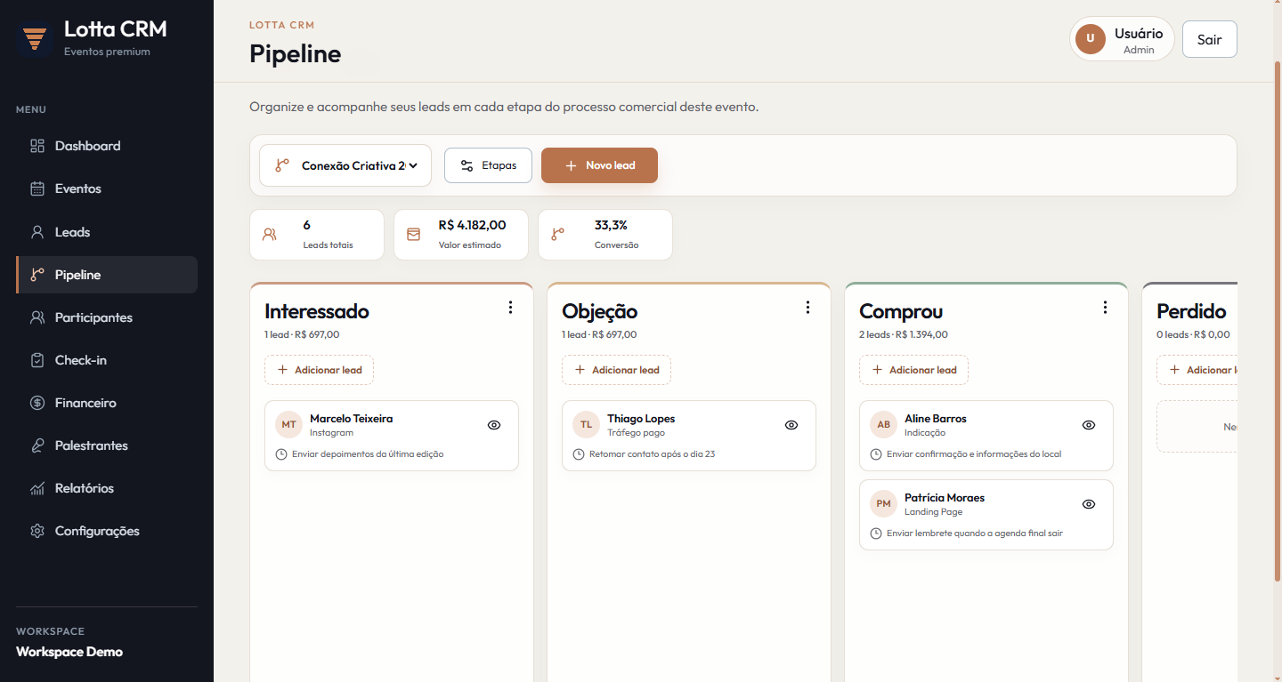This screenshot has height=682, width=1282.
Task: Click the clock icon on Thiago Lopes' card
Action: [x=579, y=454]
